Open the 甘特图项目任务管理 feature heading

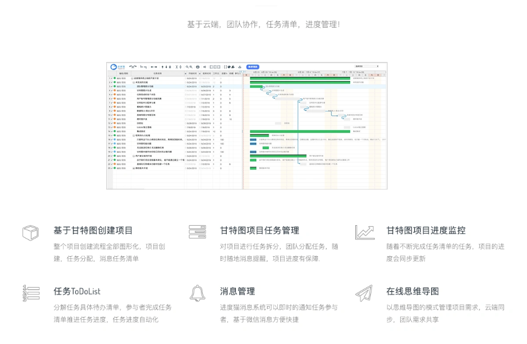(259, 230)
